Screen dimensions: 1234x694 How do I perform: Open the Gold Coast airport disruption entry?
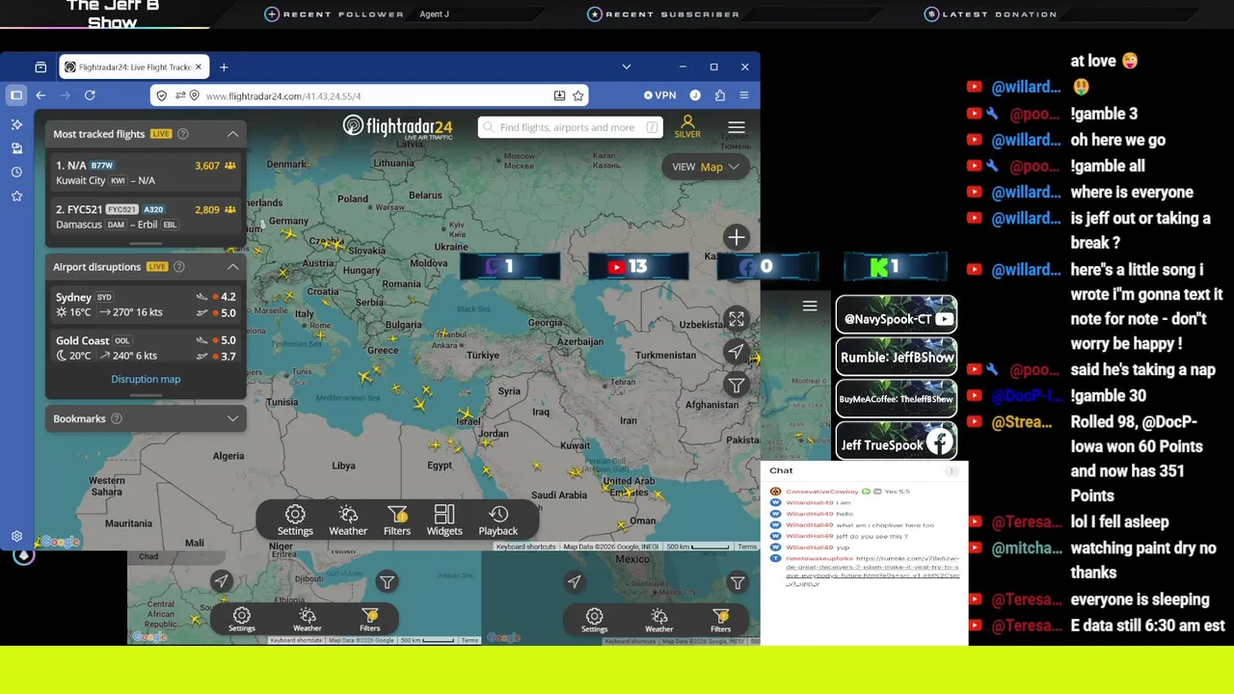pos(146,348)
